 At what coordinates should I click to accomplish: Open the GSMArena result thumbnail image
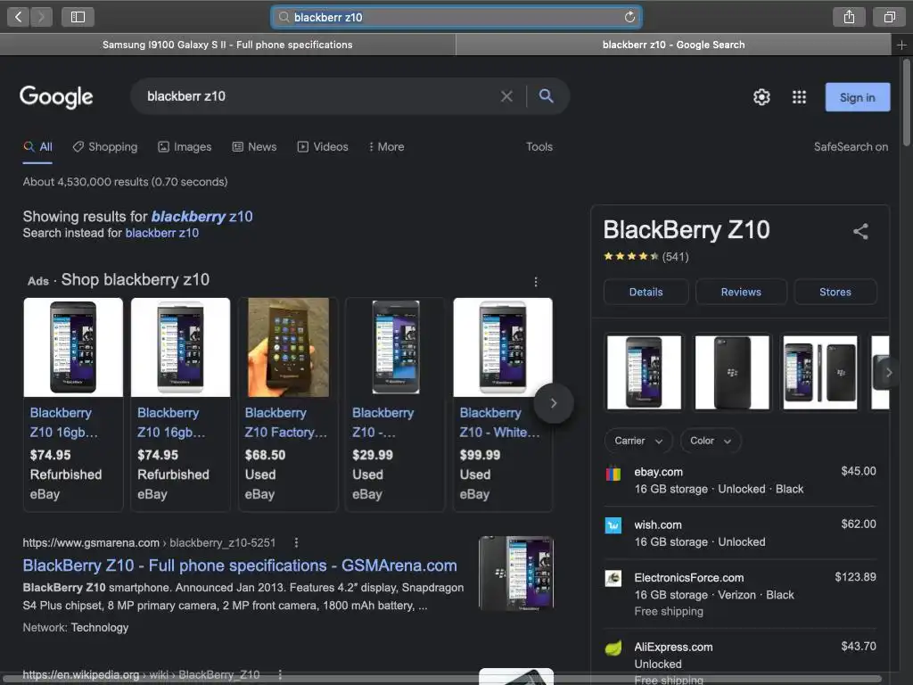pos(516,574)
